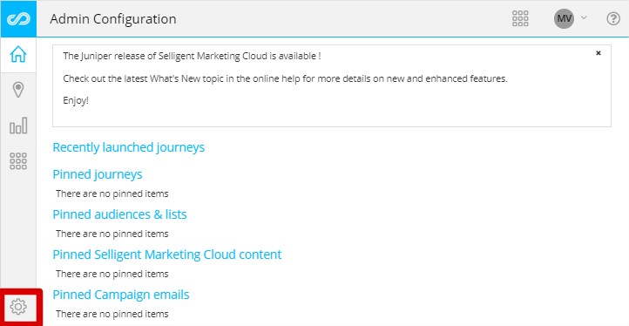Open the header app launcher grid icon
629x326 pixels.
pyautogui.click(x=520, y=18)
